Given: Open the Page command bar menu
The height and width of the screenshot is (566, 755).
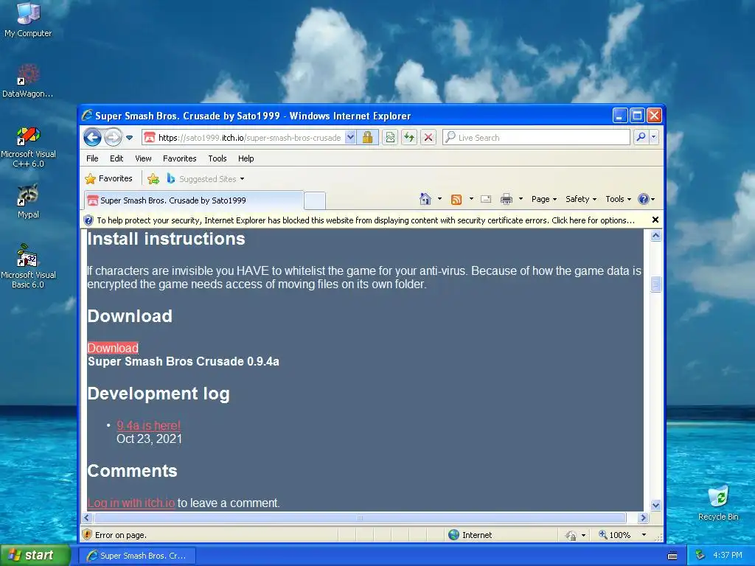Looking at the screenshot, I should tap(544, 199).
